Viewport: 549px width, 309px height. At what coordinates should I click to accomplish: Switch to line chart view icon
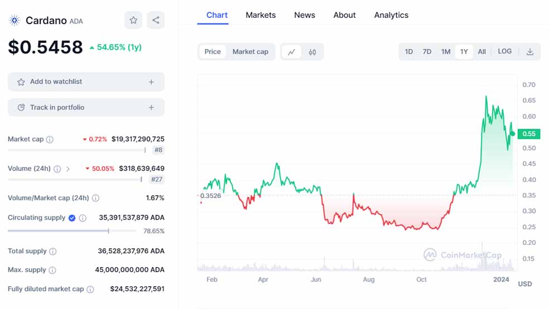pyautogui.click(x=291, y=52)
